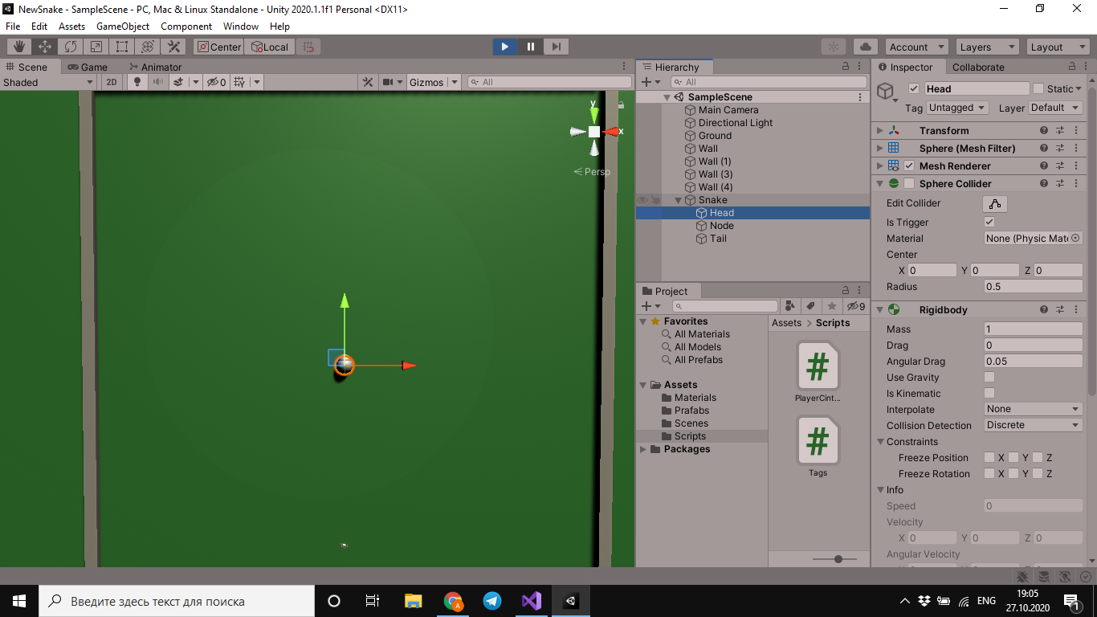
Task: Toggle the Use Gravity checkbox
Action: [x=989, y=378]
